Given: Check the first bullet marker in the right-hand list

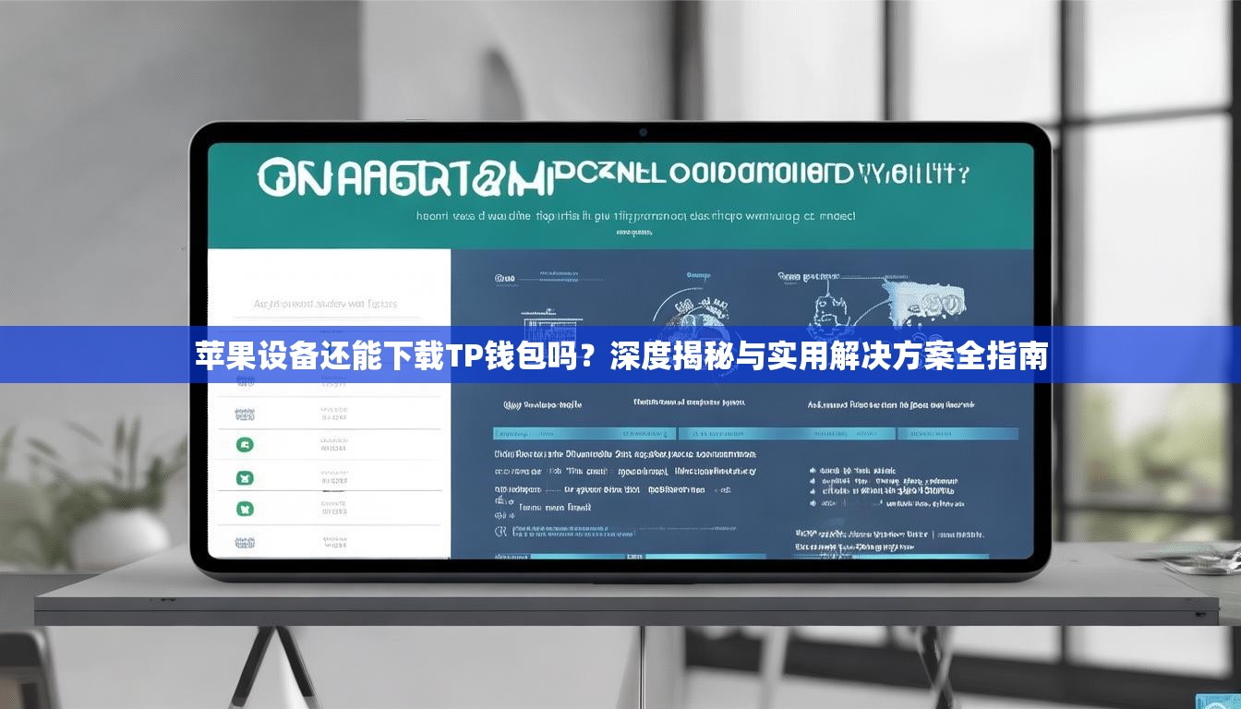Looking at the screenshot, I should coord(813,472).
